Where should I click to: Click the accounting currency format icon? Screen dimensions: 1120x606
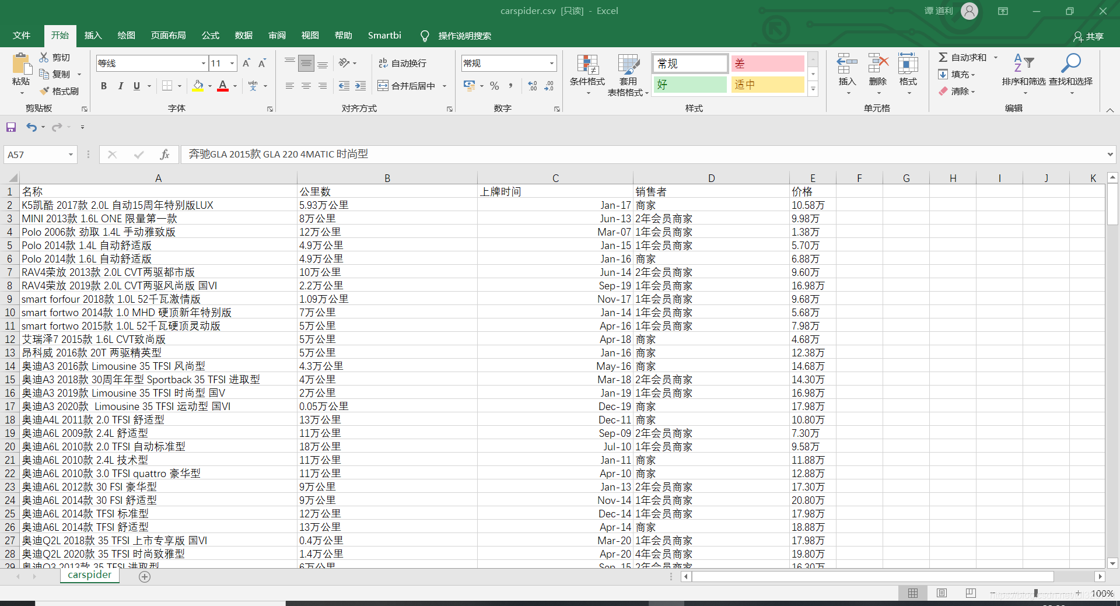click(x=470, y=86)
